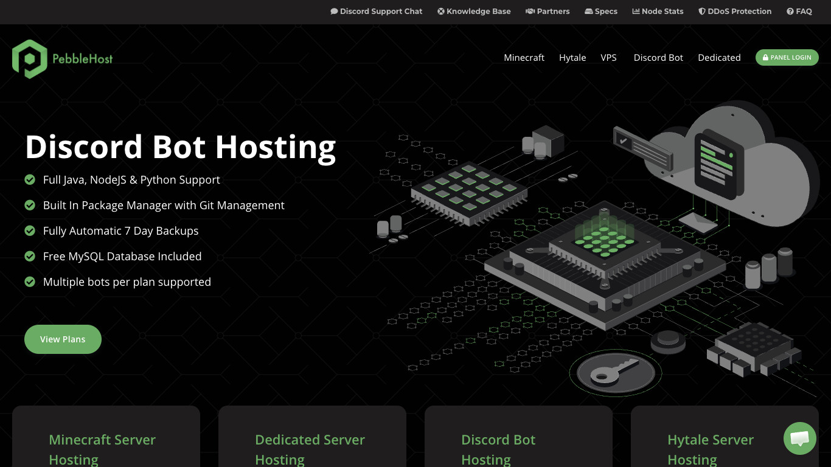Open the Minecraft menu item

(x=524, y=58)
